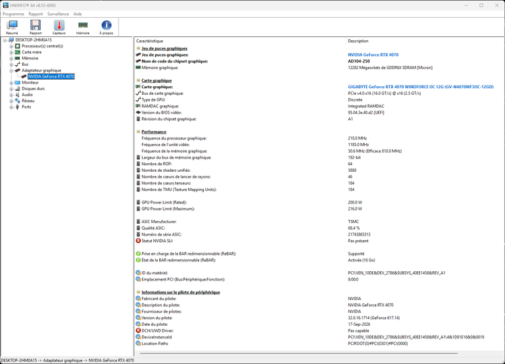Viewport: 505px width, 364px height.
Task: Collapse the DESKTOP-2HM0A15 root node
Action: click(x=5, y=40)
